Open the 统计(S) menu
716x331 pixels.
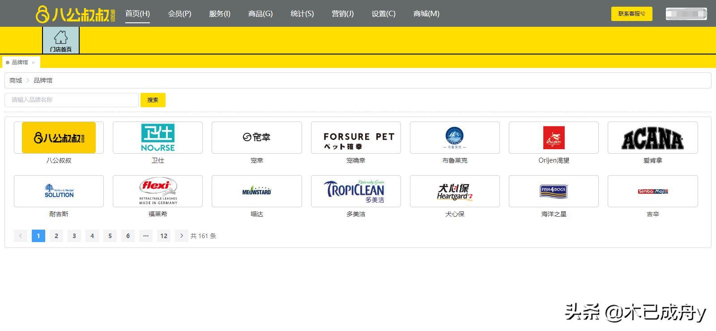coord(302,14)
